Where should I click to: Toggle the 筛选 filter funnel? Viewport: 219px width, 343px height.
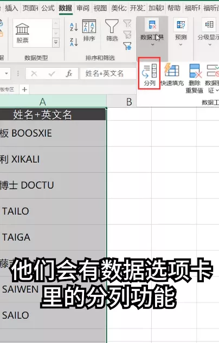[112, 31]
